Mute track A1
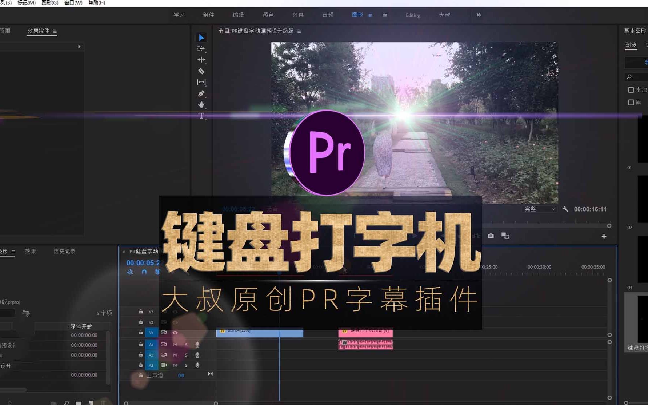648x405 pixels. click(x=175, y=344)
